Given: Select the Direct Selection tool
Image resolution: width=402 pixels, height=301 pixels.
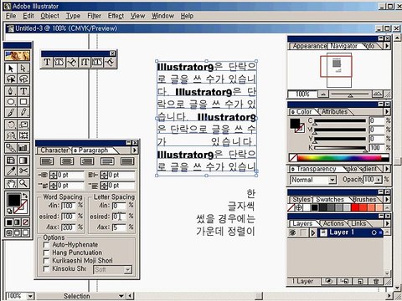Looking at the screenshot, I should pos(23,69).
